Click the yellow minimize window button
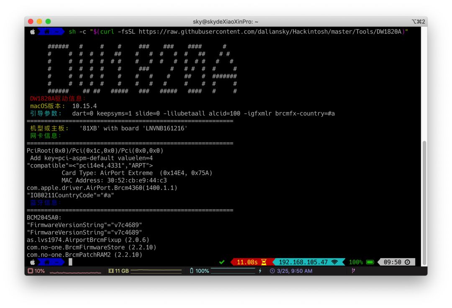The image size is (452, 308). point(39,22)
